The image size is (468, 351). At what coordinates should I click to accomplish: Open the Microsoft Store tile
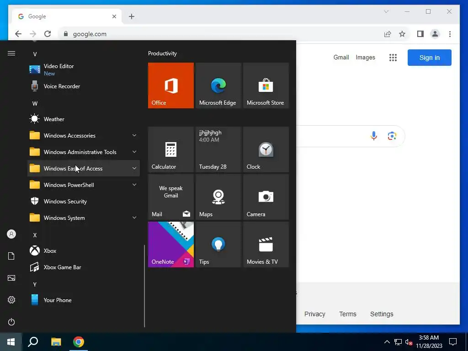266,85
